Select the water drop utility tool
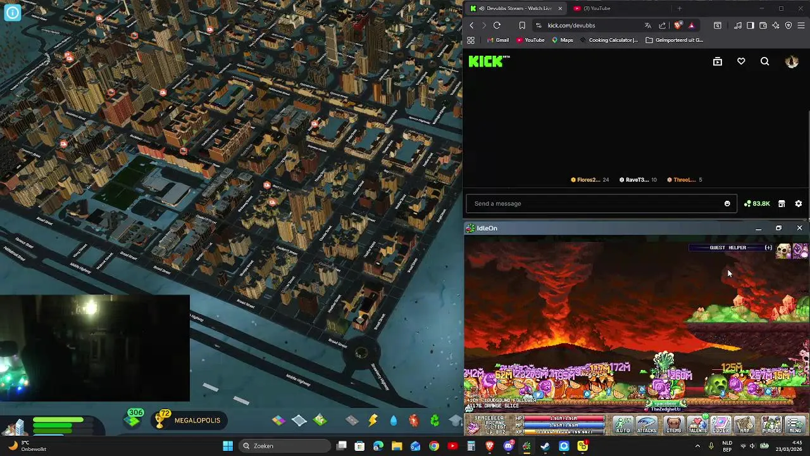Screen dimensions: 810x456 coord(394,420)
